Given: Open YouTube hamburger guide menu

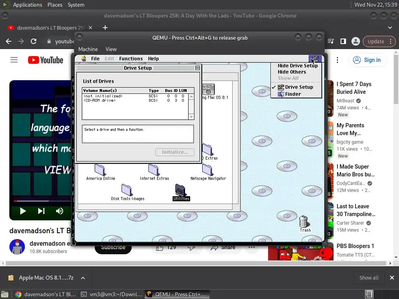Looking at the screenshot, I should (x=14, y=60).
